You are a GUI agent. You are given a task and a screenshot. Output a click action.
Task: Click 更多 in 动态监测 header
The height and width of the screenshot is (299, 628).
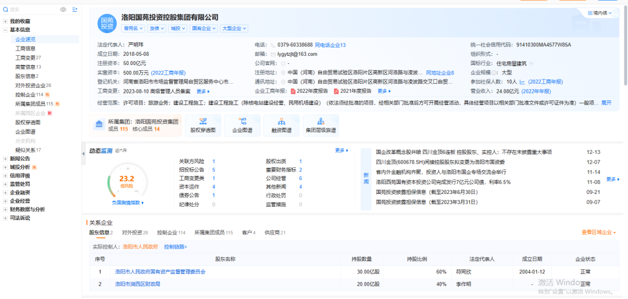[x=342, y=151]
